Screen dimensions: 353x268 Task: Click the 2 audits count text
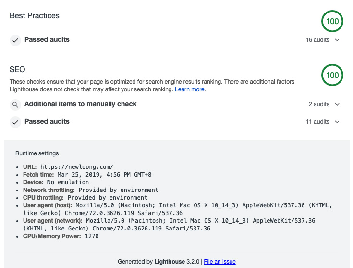[x=319, y=104]
